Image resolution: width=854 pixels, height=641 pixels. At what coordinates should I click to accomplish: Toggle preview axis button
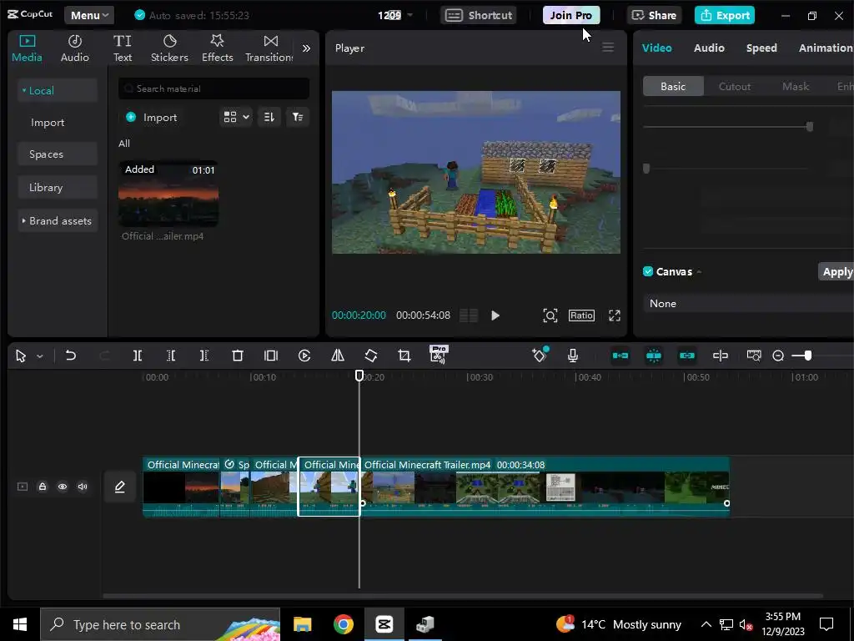pos(721,356)
